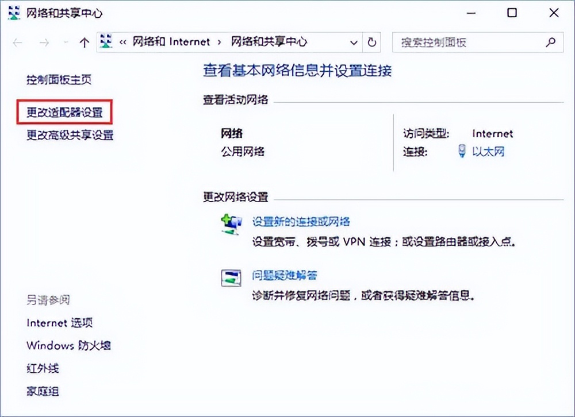Click the search magnifier icon

coord(550,42)
